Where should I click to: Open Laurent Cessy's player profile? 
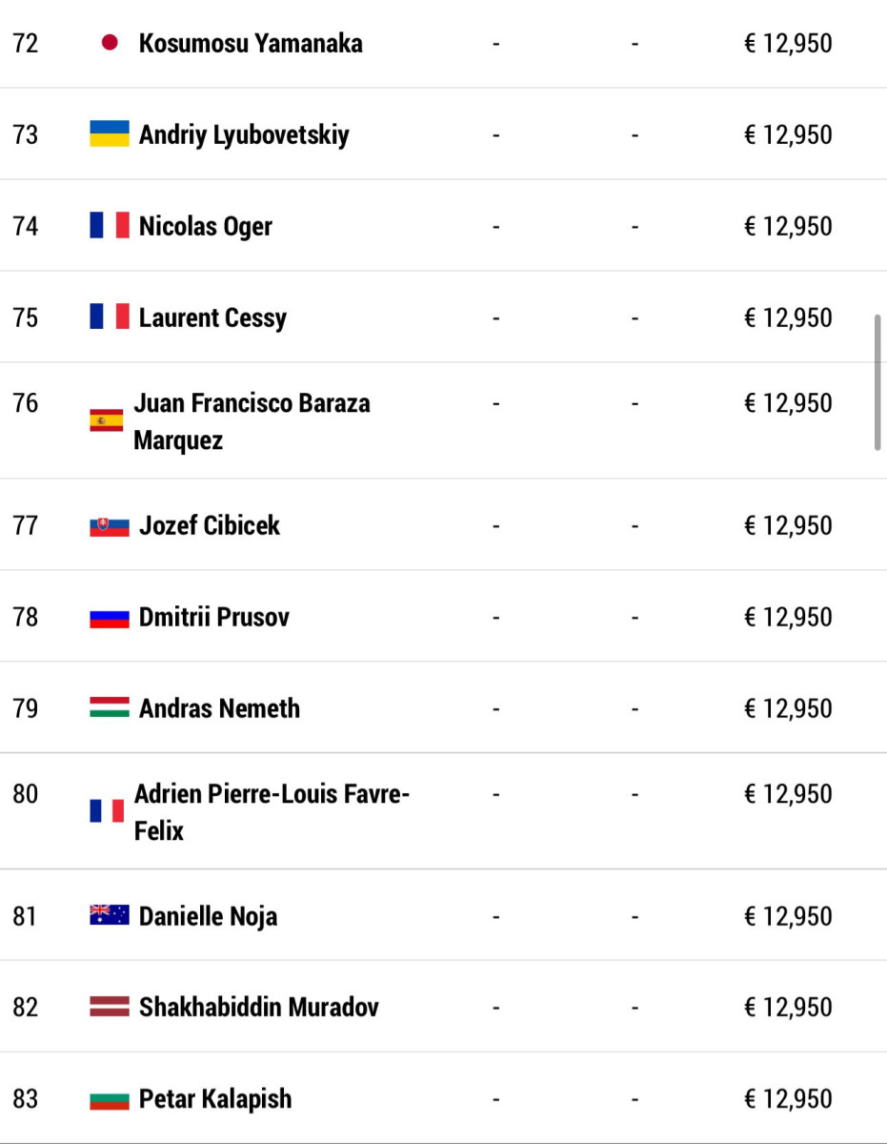(x=212, y=317)
